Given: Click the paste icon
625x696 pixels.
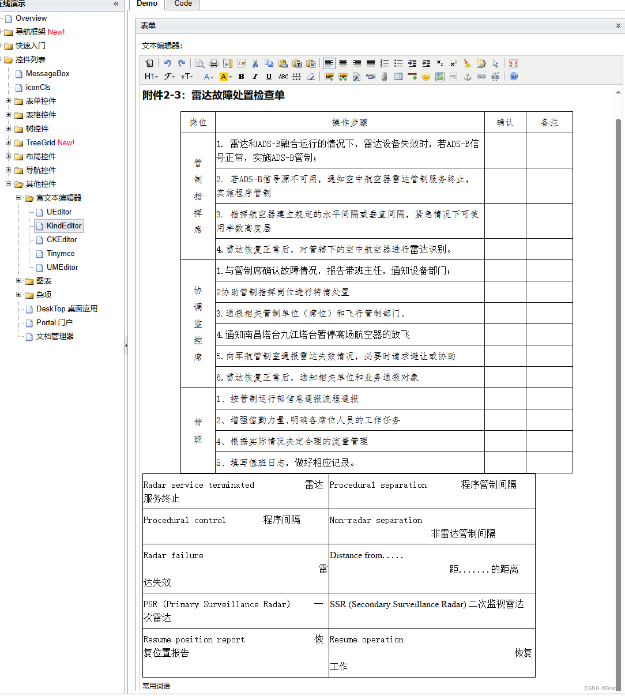Looking at the screenshot, I should click(x=283, y=63).
